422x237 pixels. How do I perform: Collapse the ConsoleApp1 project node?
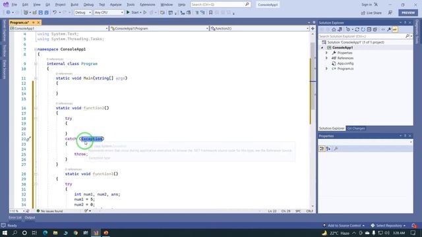322,47
